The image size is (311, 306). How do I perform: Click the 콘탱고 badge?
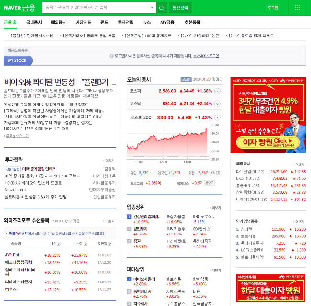[210, 183]
